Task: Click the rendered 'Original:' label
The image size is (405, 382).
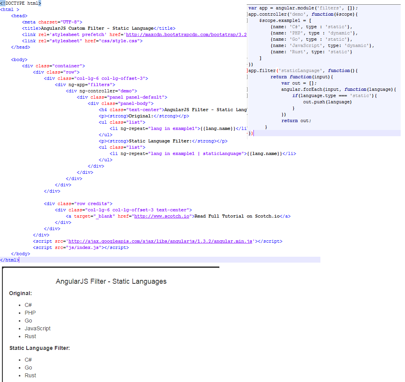Action: coord(21,294)
